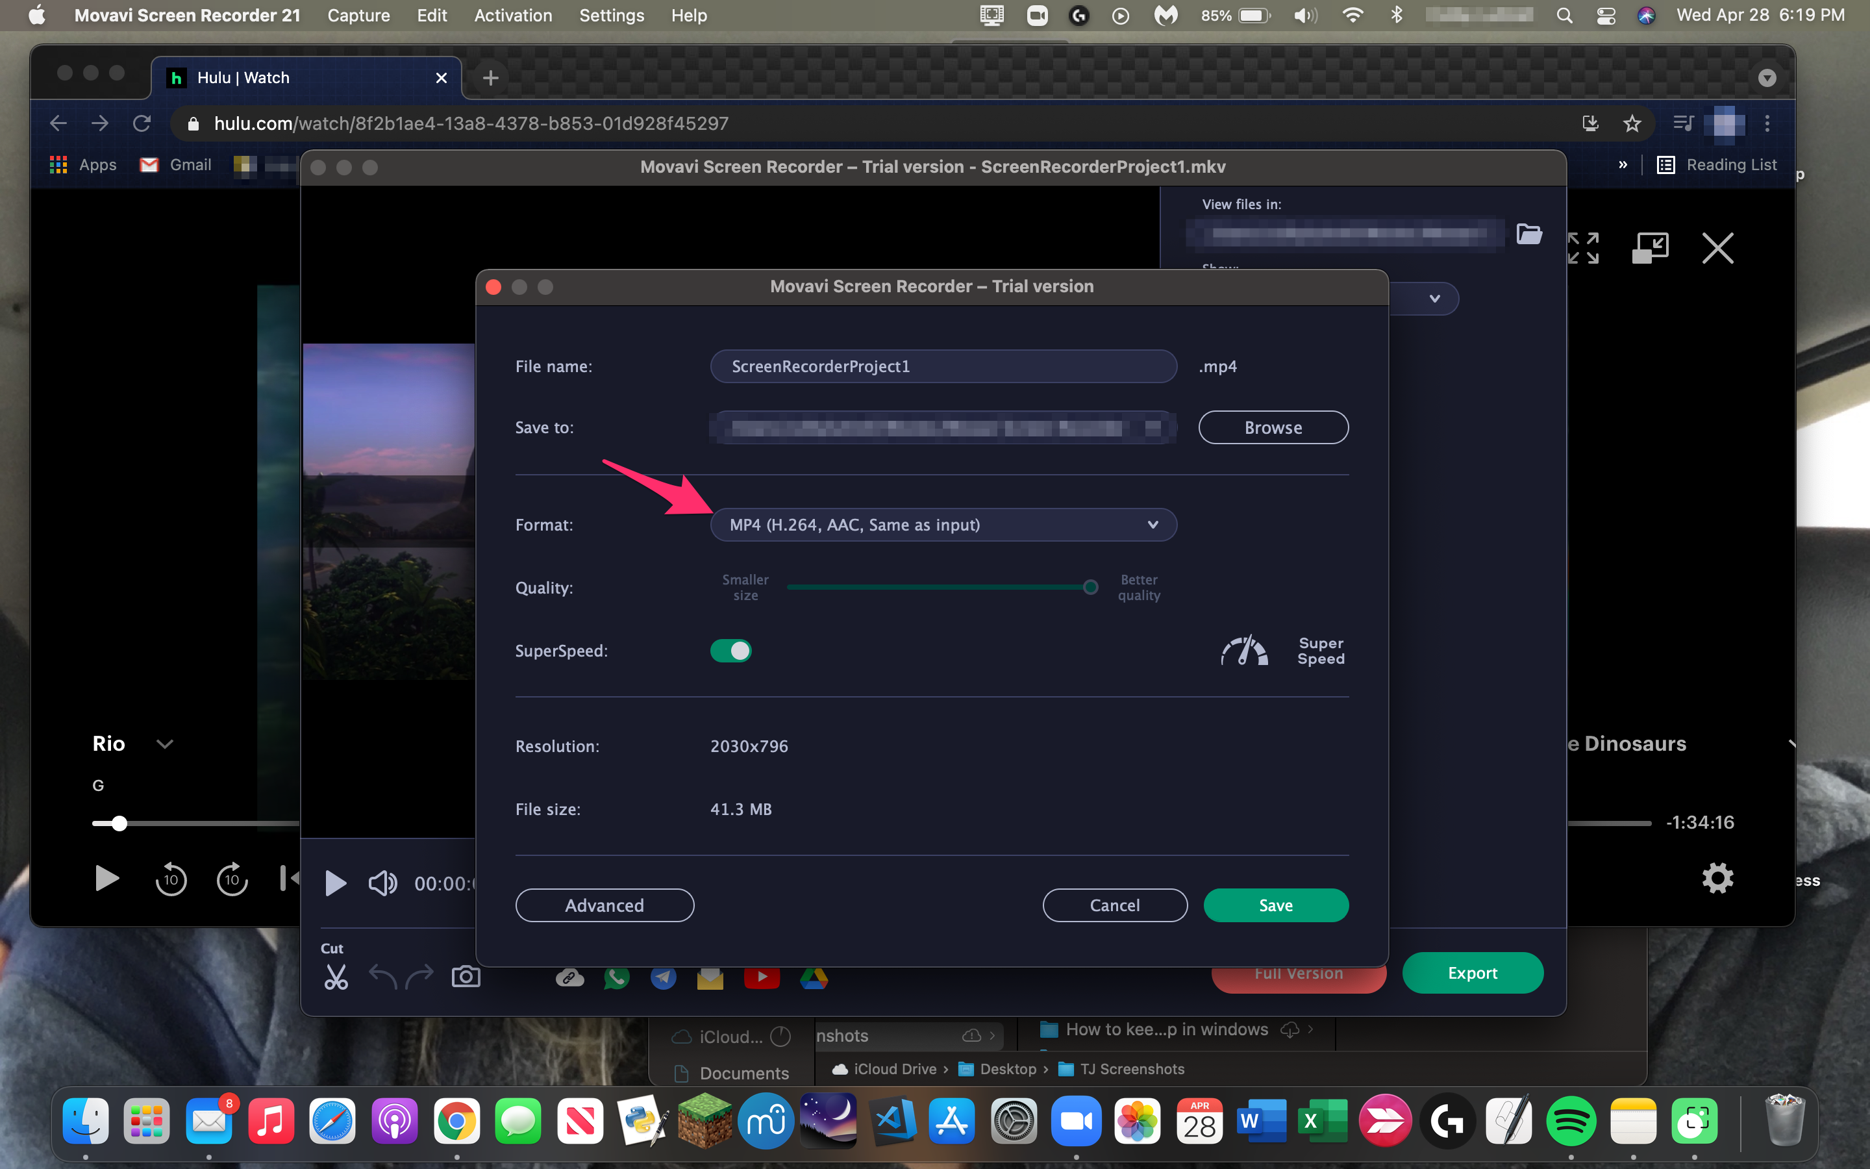Viewport: 1870px width, 1169px height.
Task: Click the undo arrow in the editor
Action: (382, 977)
